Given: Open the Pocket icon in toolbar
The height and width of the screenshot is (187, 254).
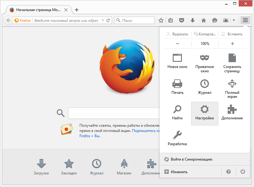Looking at the screenshot, I should coord(182,20).
